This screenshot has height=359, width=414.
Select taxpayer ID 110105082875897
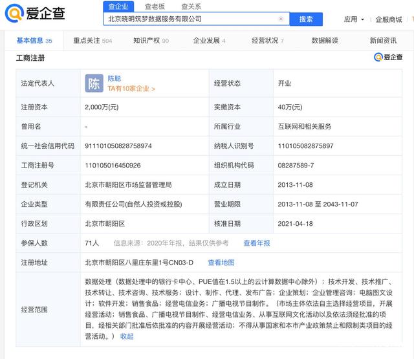(305, 146)
